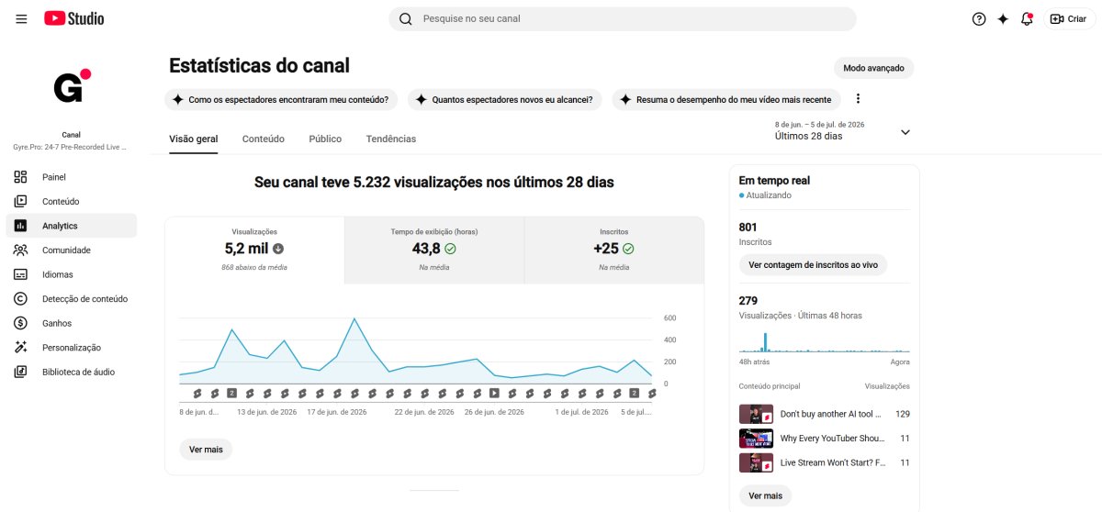Open the notifications bell
Viewport: 1102px width, 512px height.
(x=1027, y=18)
